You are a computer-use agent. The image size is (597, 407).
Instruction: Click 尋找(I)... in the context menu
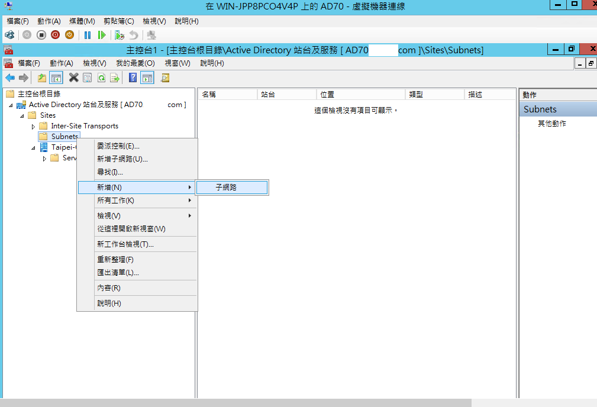tap(137, 172)
